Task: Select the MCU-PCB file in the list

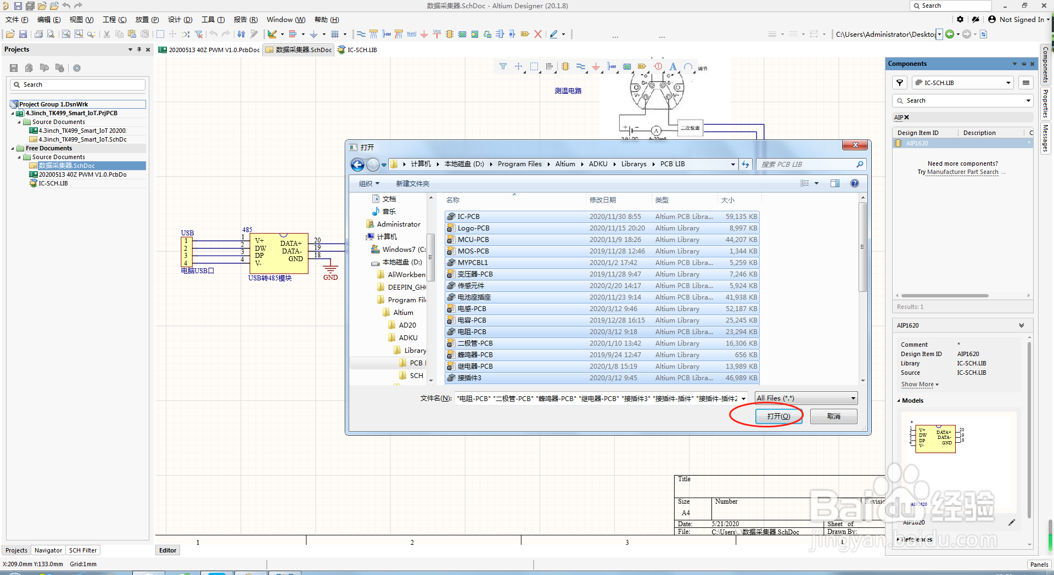Action: (602, 240)
